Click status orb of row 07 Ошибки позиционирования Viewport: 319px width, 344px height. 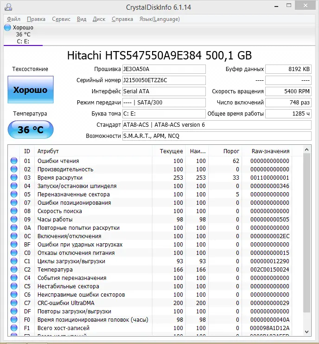pyautogui.click(x=14, y=202)
